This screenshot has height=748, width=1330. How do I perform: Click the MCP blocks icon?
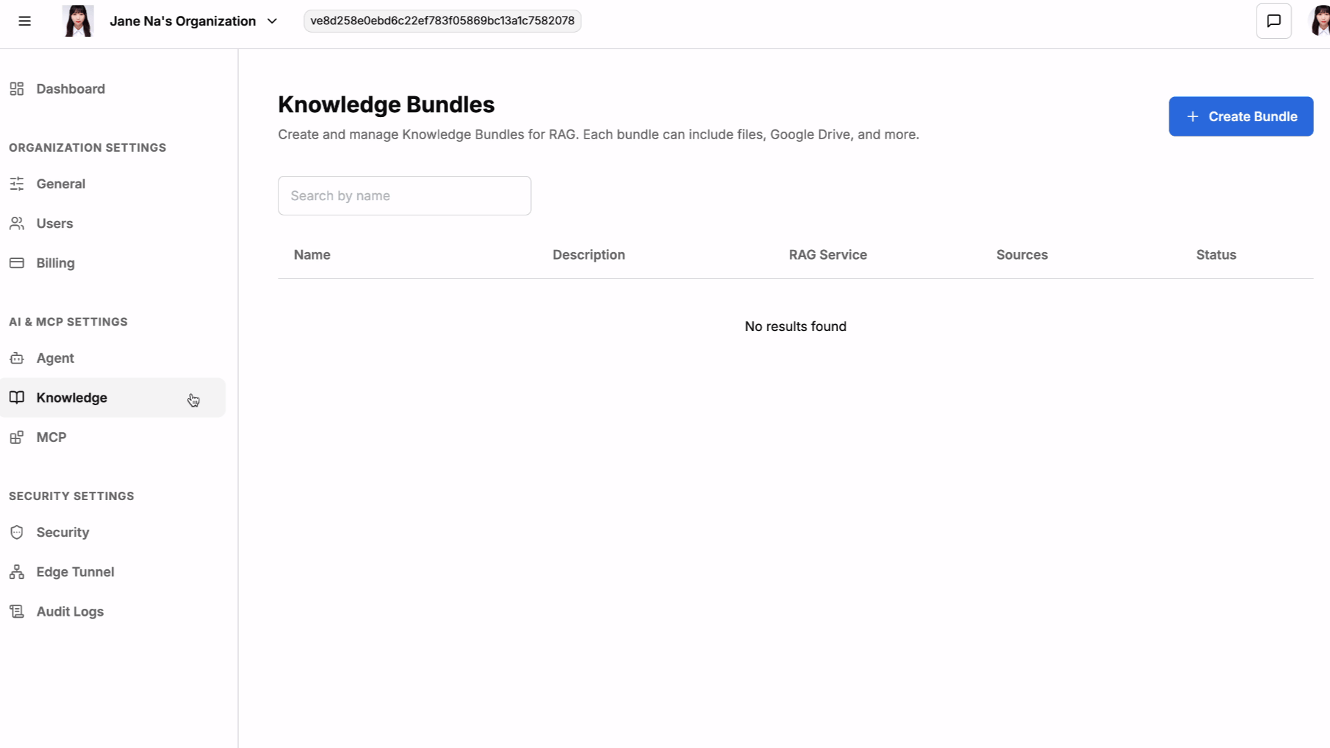17,437
